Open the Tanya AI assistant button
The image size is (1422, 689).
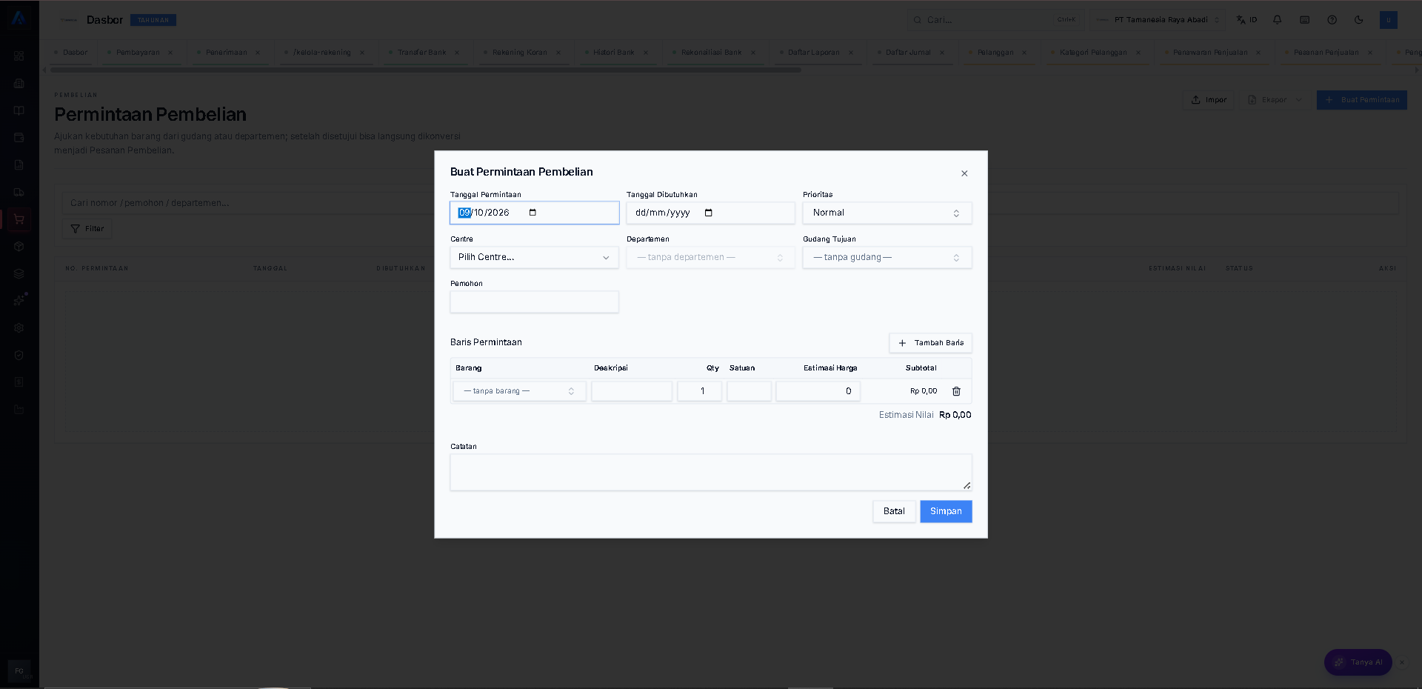1358,662
